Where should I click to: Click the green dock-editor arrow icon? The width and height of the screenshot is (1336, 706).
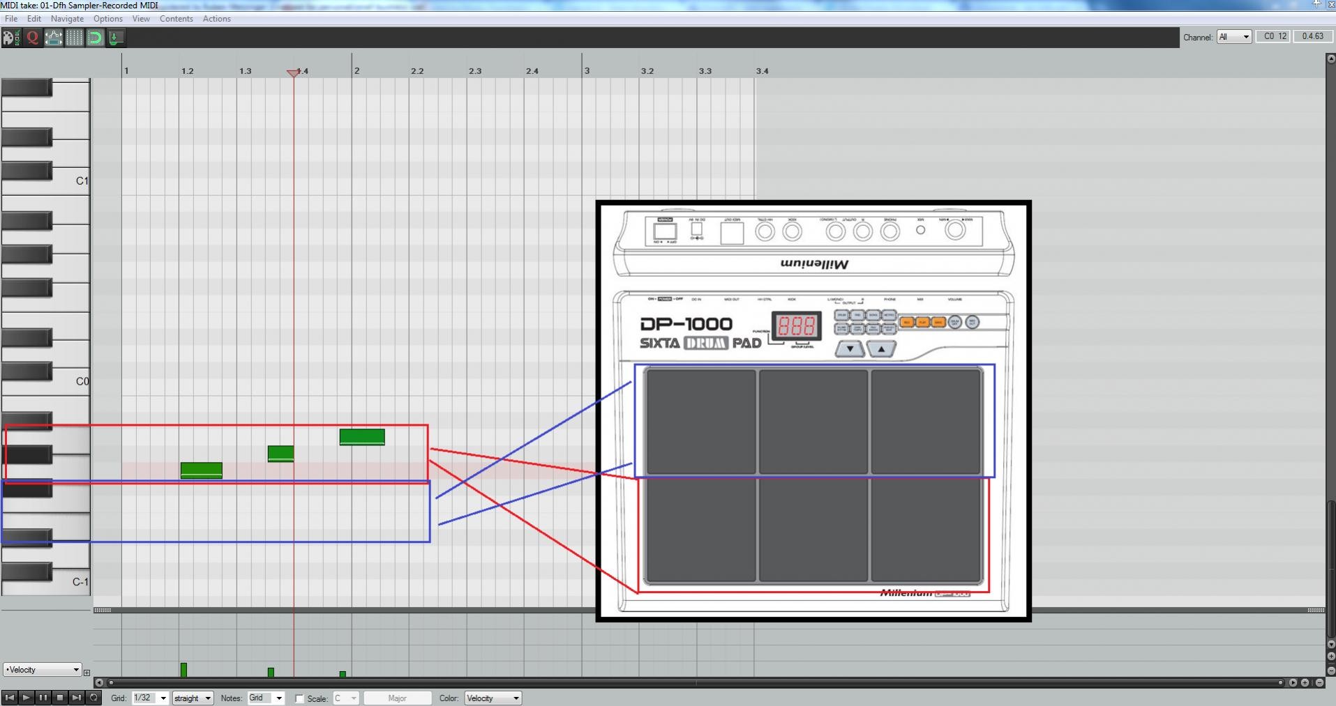point(116,38)
